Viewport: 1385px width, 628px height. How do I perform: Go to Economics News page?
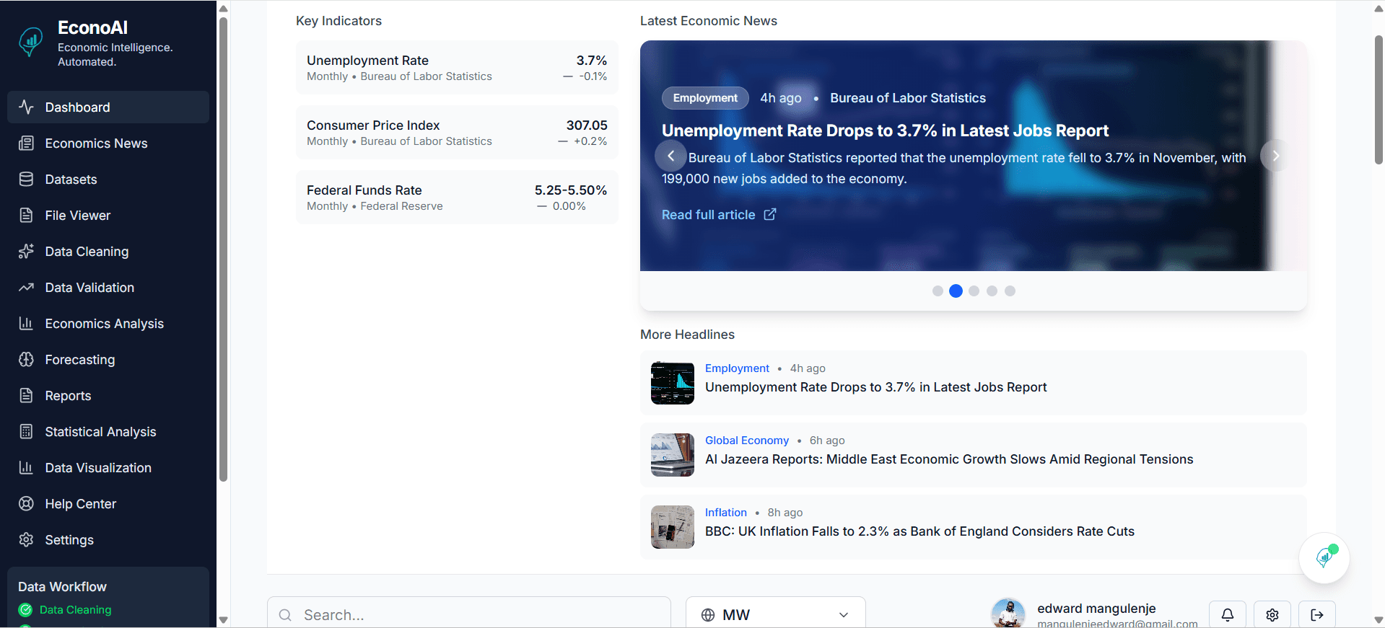[x=108, y=143]
